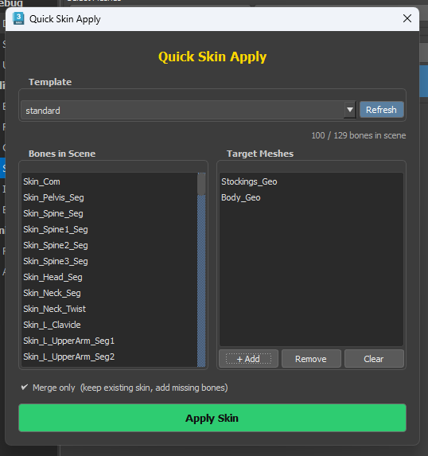The height and width of the screenshot is (456, 428).
Task: Select Body_Geo in Target Meshes
Action: 311,197
